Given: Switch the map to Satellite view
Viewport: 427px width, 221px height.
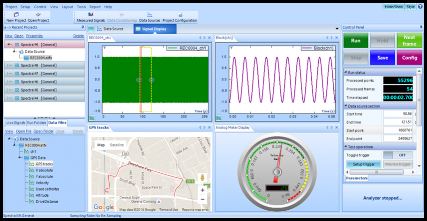Looking at the screenshot, I should (x=117, y=145).
